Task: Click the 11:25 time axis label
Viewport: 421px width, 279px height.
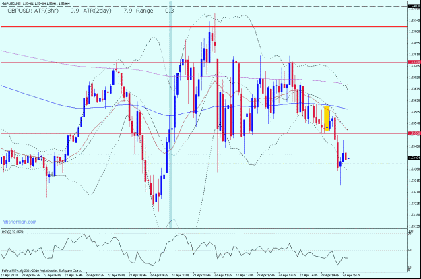Action: tap(223, 275)
